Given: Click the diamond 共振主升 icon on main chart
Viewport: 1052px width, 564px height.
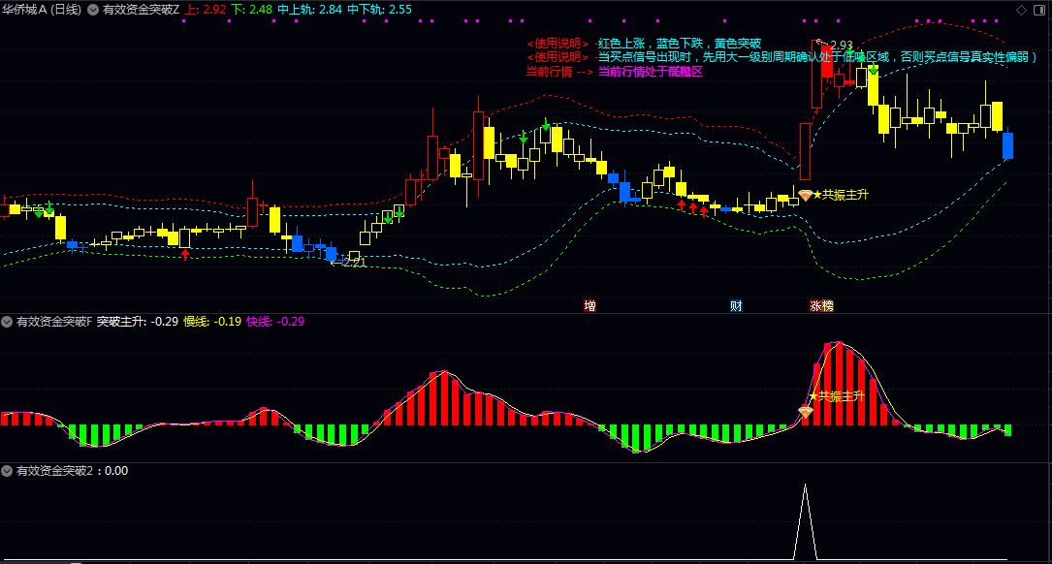Looking at the screenshot, I should click(805, 196).
